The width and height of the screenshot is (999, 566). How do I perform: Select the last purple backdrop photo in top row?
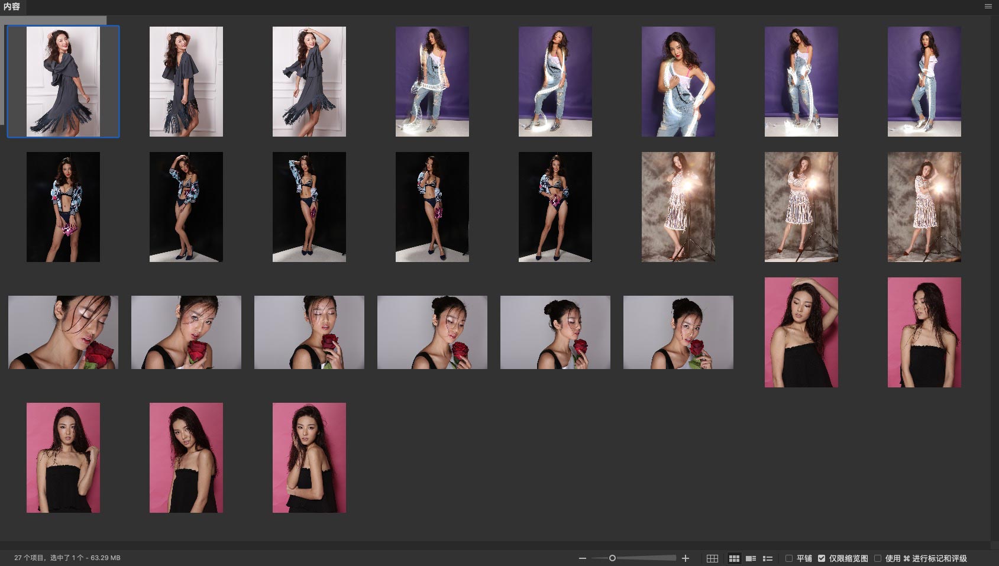click(924, 82)
